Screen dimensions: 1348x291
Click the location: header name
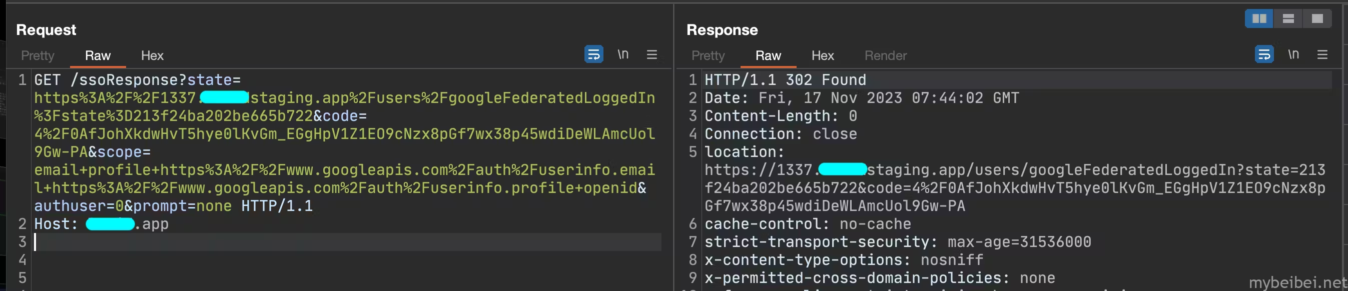pos(745,152)
